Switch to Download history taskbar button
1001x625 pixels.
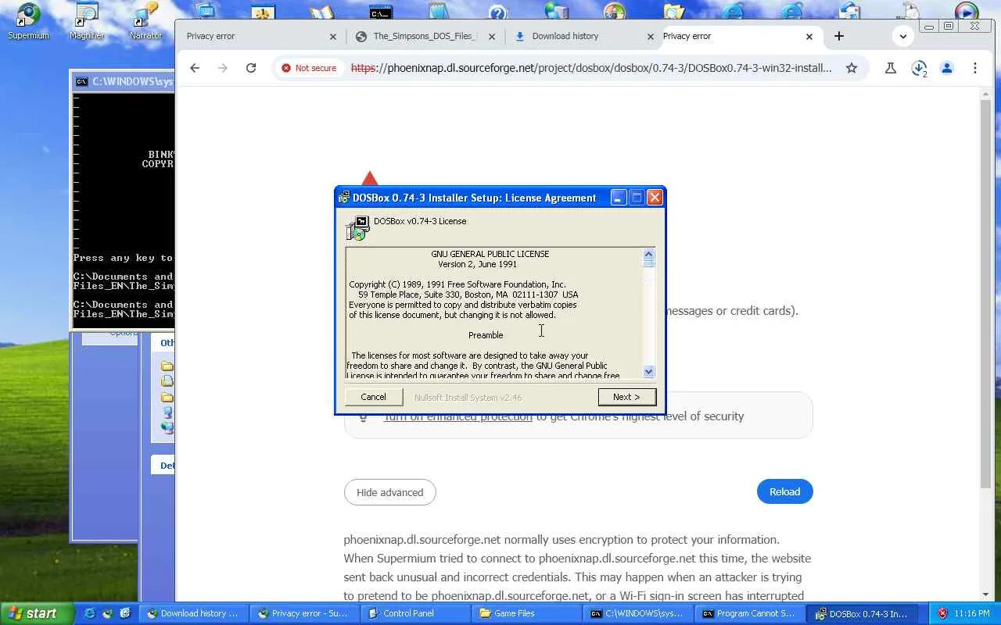tap(193, 613)
